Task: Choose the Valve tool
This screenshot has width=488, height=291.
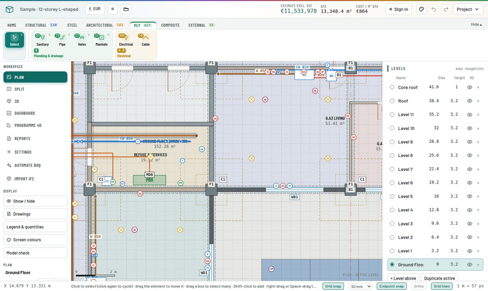Action: tap(82, 40)
